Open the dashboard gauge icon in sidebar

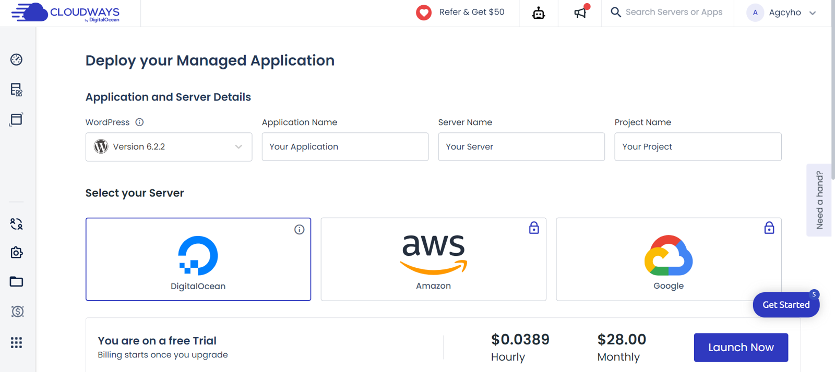click(16, 59)
